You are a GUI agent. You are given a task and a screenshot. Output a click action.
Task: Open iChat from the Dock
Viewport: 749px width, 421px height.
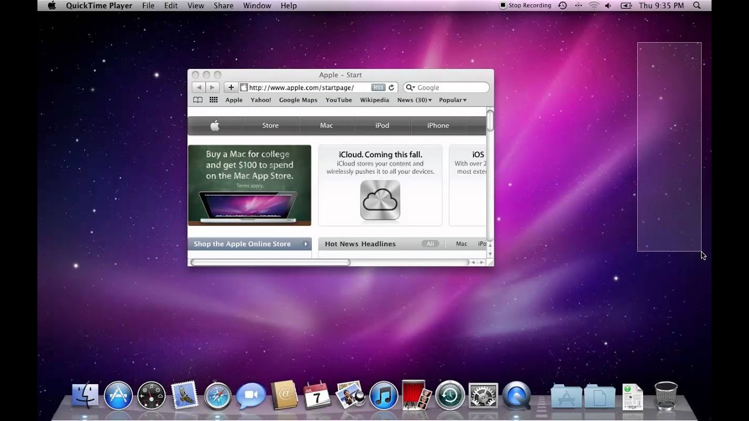(x=251, y=396)
